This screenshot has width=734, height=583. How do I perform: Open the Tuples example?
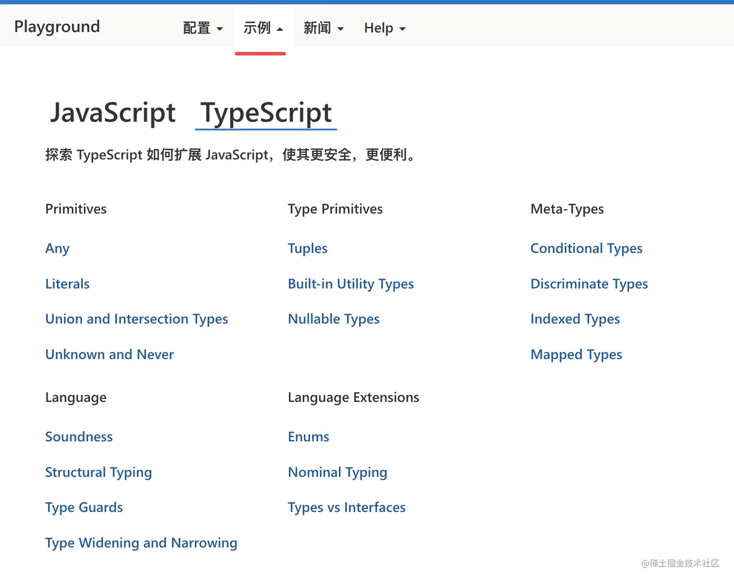[x=307, y=249]
